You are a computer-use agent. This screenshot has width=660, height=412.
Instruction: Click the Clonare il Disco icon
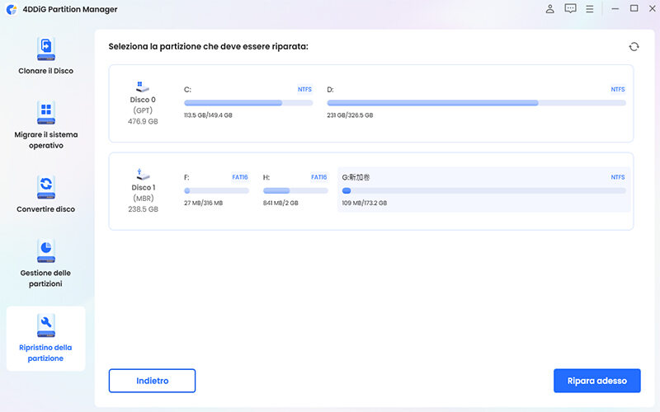(45, 49)
